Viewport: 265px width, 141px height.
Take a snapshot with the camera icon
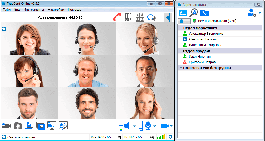coord(18,126)
